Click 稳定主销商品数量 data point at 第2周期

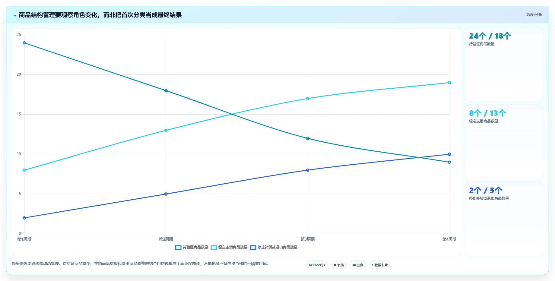[x=166, y=131]
